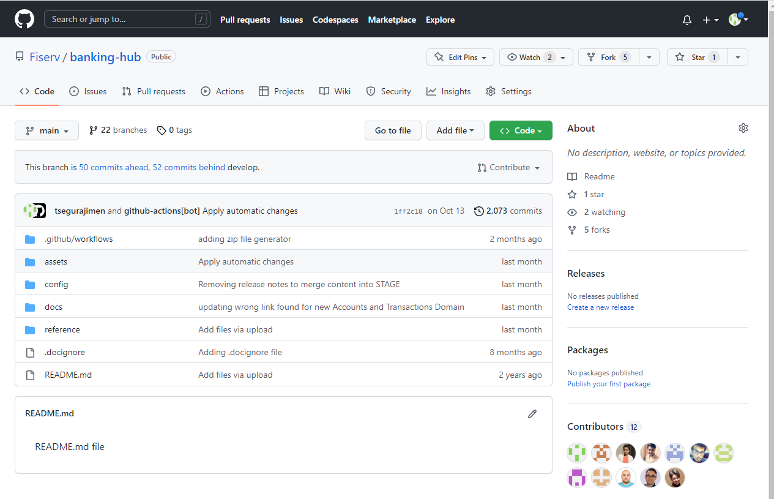This screenshot has width=774, height=499.
Task: Open Pull requests in top navigation
Action: [x=245, y=20]
